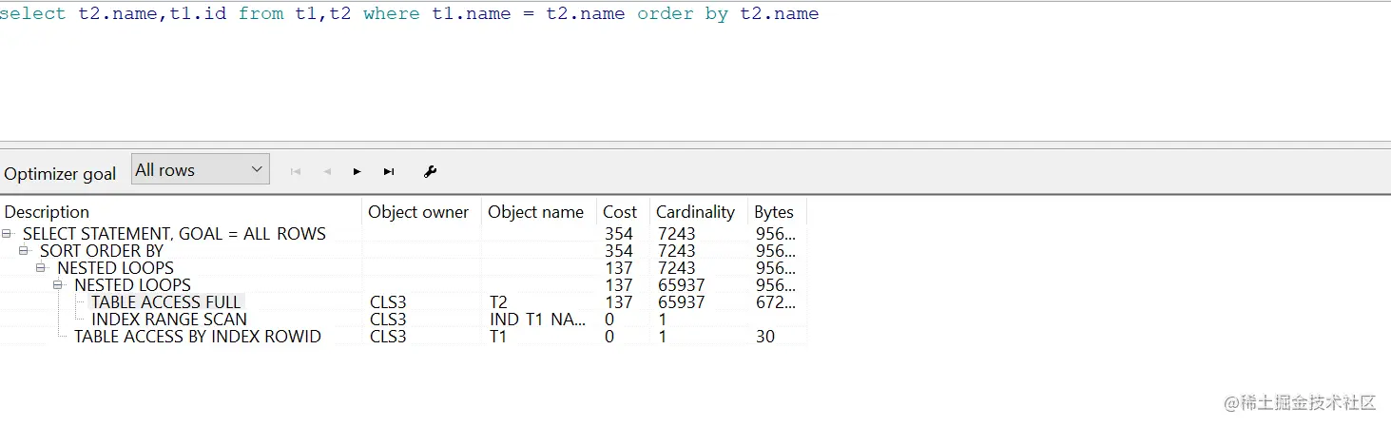Click the Bytes column header

(x=777, y=211)
